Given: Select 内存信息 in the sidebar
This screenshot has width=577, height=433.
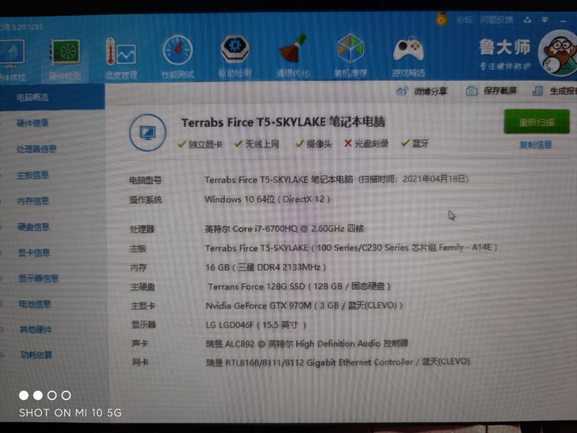Looking at the screenshot, I should click(33, 201).
